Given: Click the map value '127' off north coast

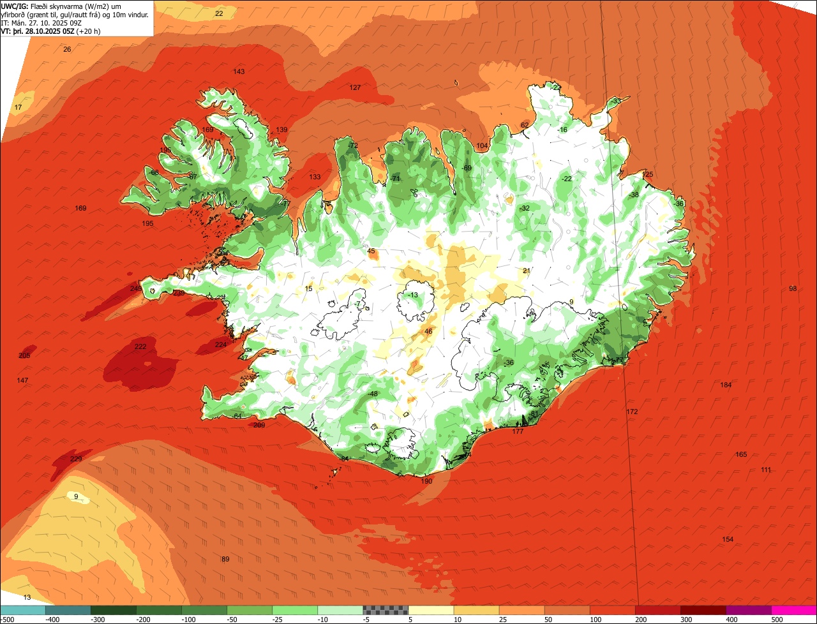Looking at the screenshot, I should click(355, 87).
